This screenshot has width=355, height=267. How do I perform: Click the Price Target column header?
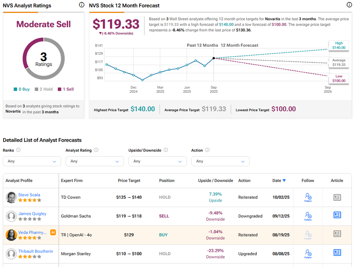(x=129, y=181)
